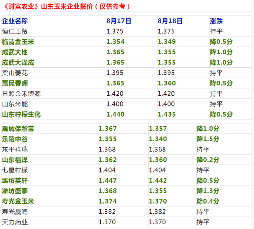
Task: Click the 乐陵中谷 降1.5分 change cell
Action: coord(208,139)
